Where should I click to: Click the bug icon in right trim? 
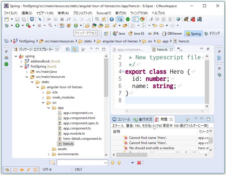(219, 75)
